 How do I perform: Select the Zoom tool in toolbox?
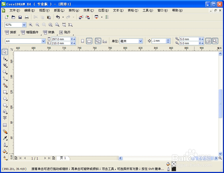(x=5, y=72)
